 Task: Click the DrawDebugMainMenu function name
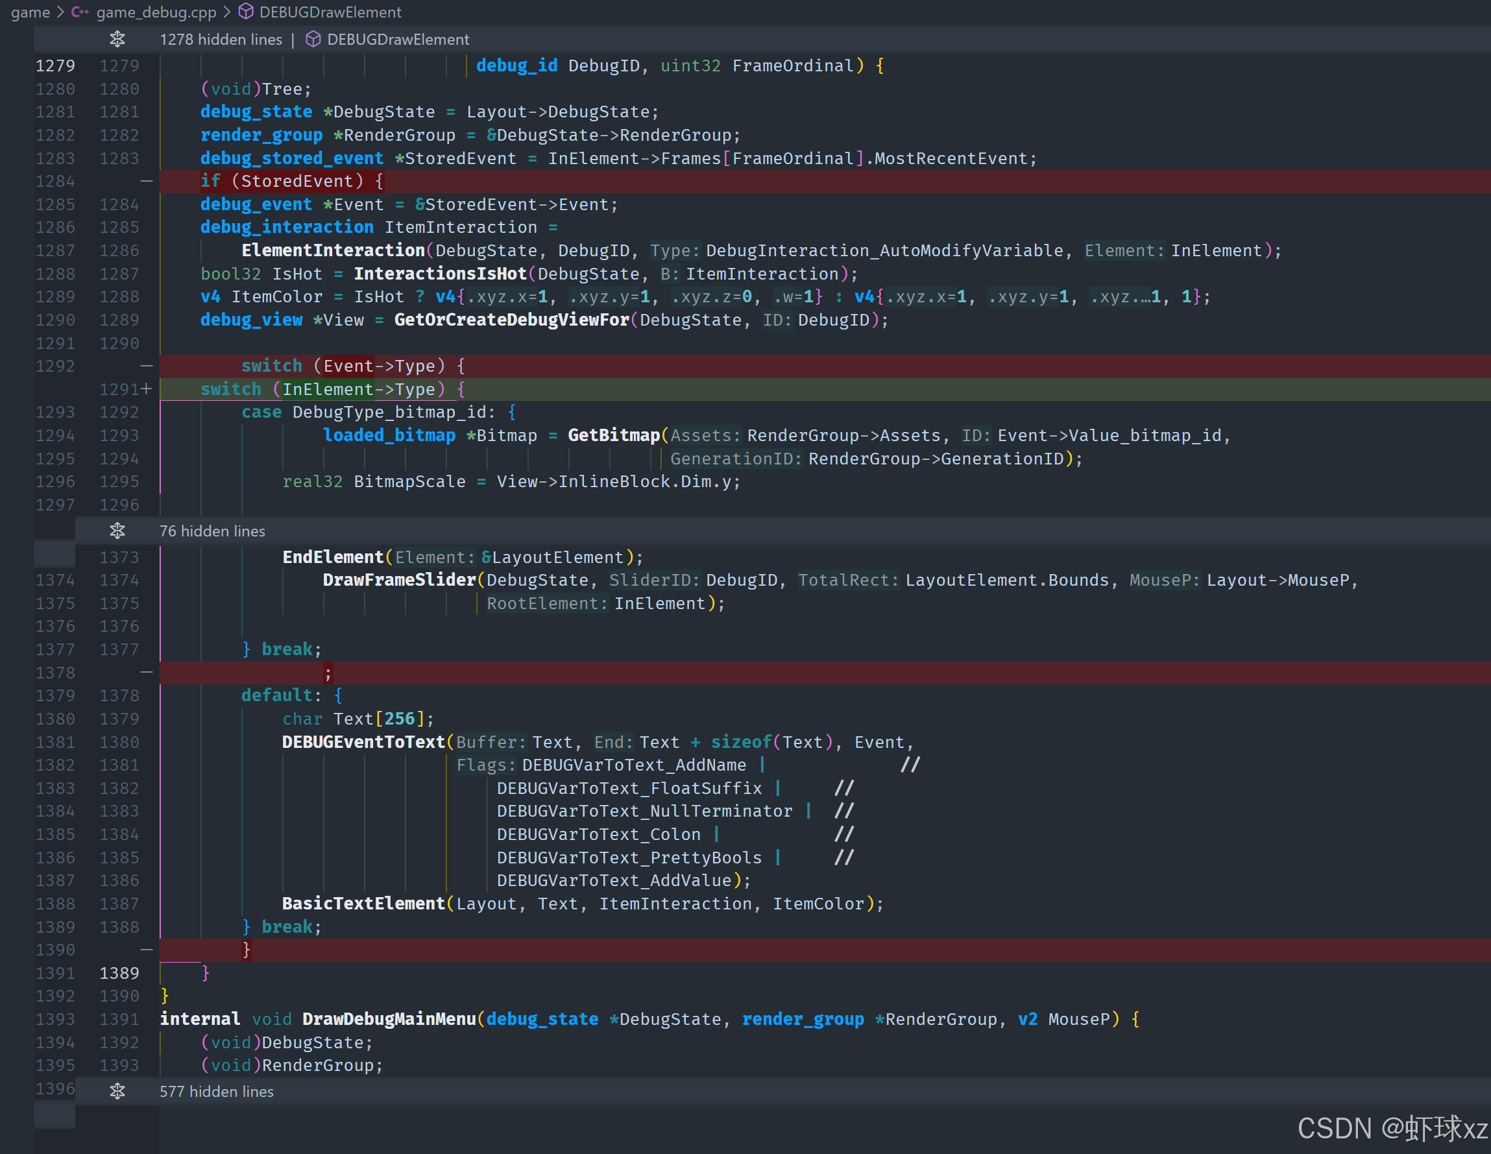pyautogui.click(x=389, y=1019)
